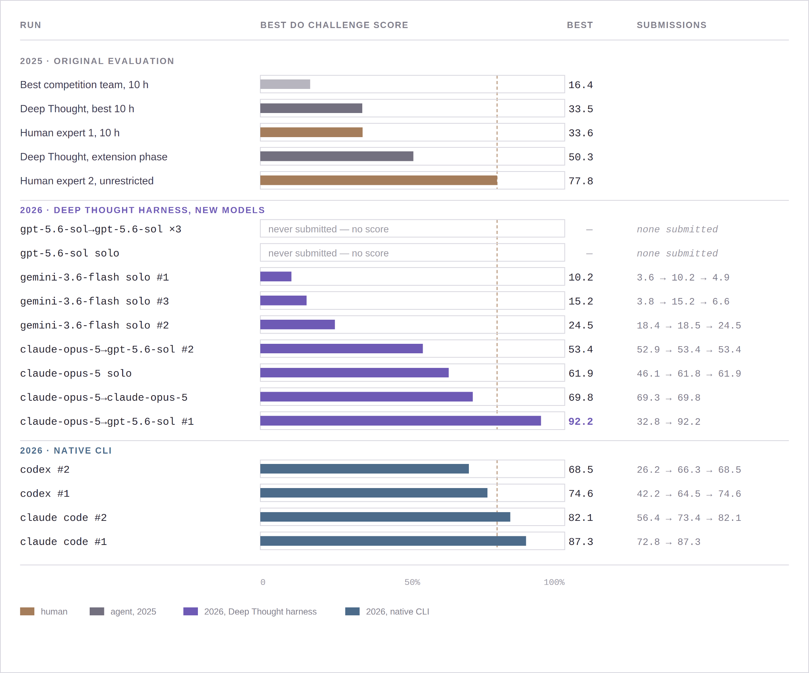This screenshot has height=673, width=809.
Task: Click the best score value 74.6
Action: [x=581, y=494]
